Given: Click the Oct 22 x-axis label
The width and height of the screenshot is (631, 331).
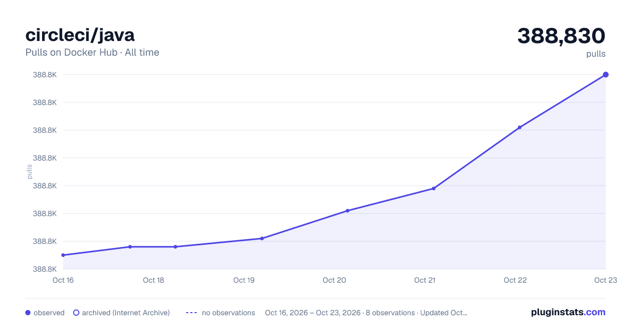Looking at the screenshot, I should pos(515,280).
